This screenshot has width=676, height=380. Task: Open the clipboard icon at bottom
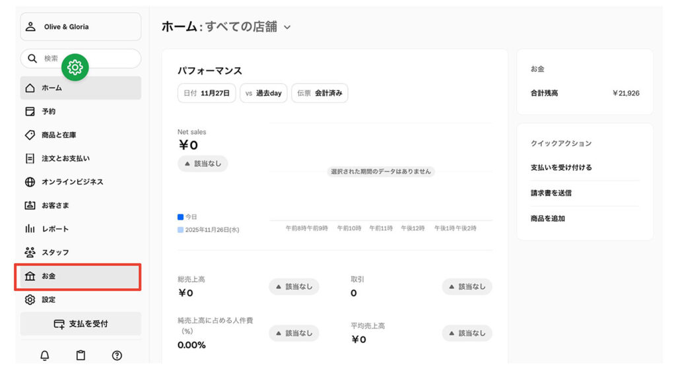point(80,356)
